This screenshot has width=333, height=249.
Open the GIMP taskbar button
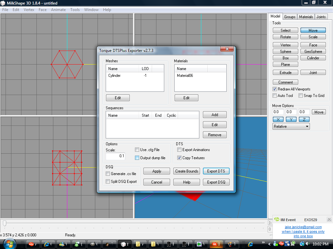click(x=94, y=244)
